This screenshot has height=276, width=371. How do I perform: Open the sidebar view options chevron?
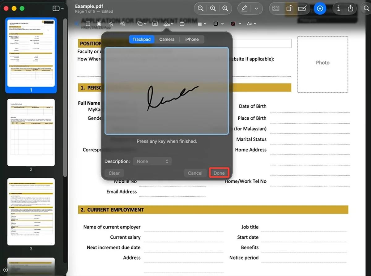pyautogui.click(x=62, y=9)
